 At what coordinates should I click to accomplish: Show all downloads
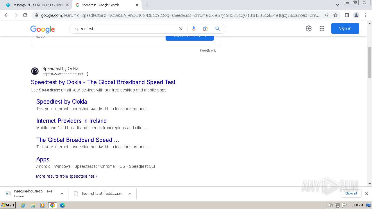[351, 193]
